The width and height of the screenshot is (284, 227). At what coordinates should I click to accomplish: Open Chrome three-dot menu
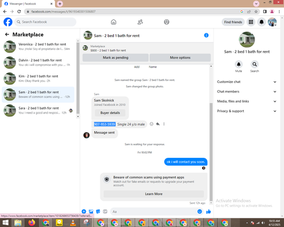279,11
